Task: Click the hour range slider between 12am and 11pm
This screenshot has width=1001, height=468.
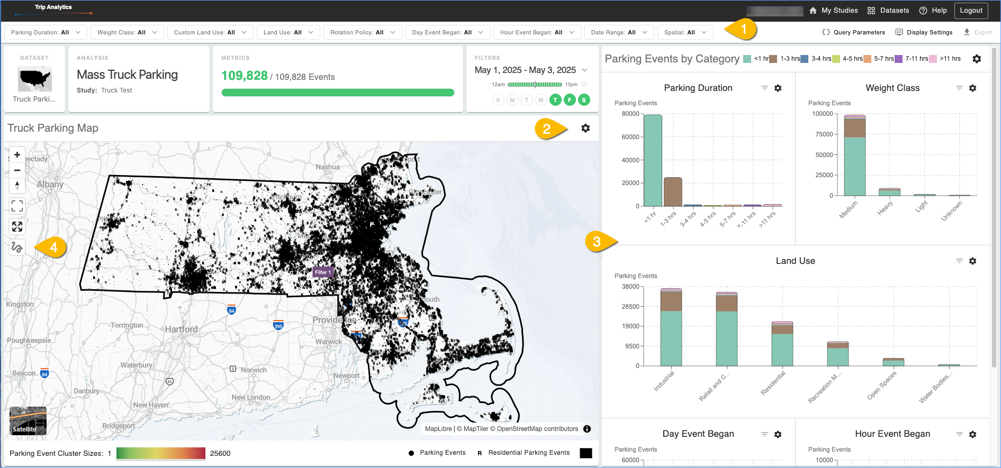Action: click(535, 85)
